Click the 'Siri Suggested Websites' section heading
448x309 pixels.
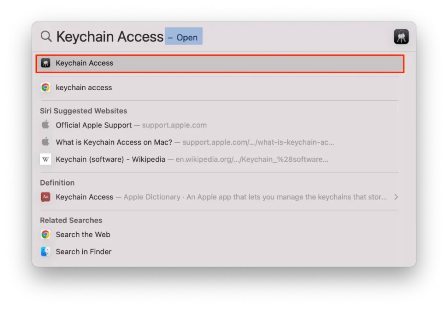point(84,111)
